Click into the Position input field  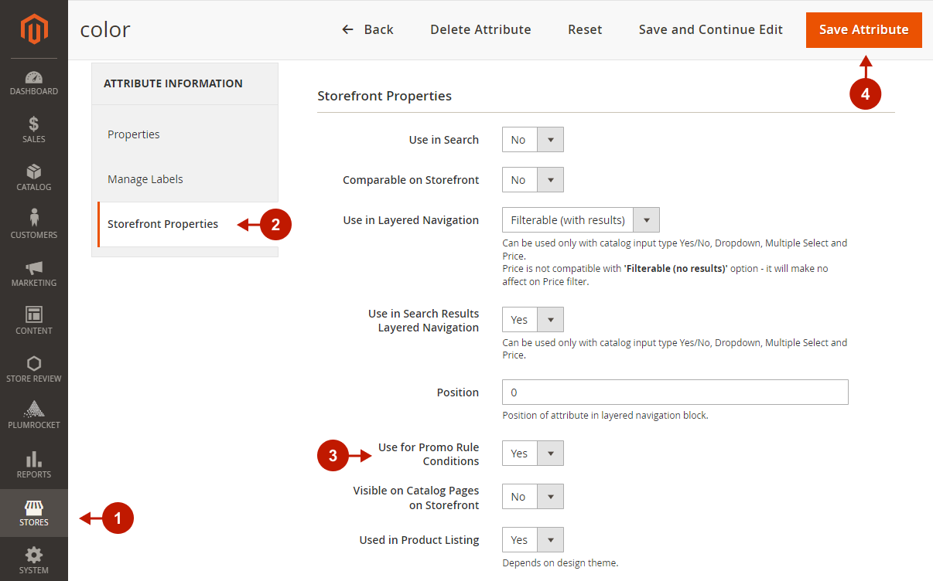pyautogui.click(x=675, y=392)
